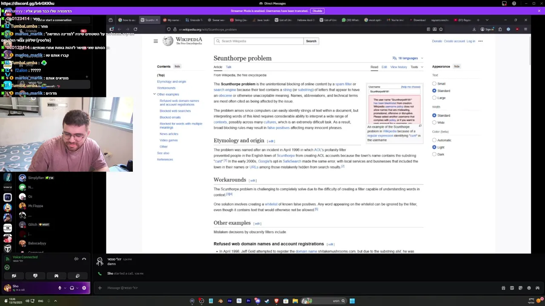
Task: Mute Discord microphone
Action: point(60,288)
